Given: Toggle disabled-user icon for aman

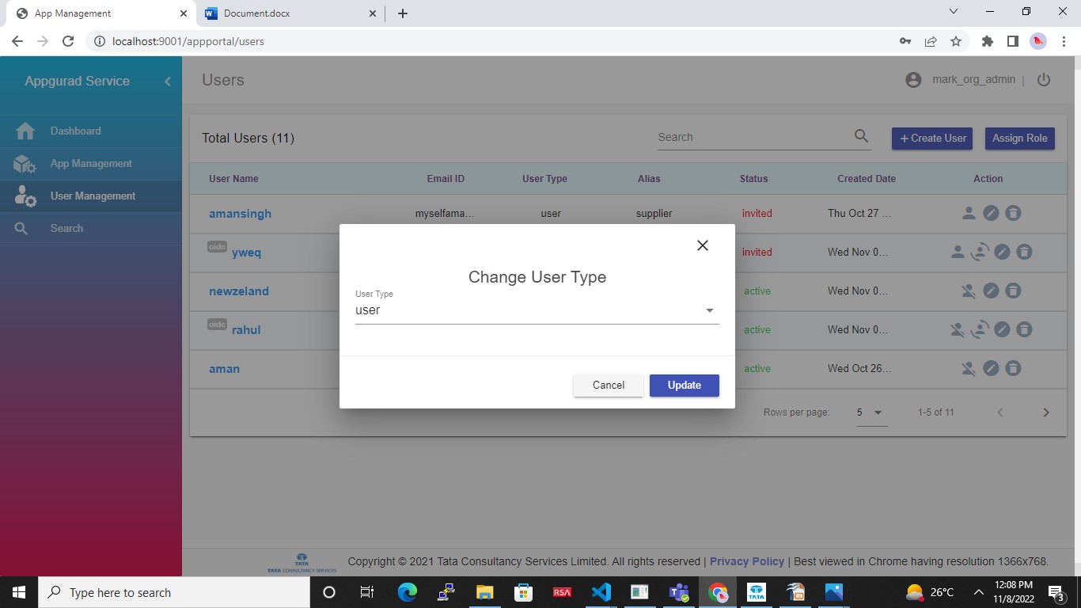Looking at the screenshot, I should (x=968, y=368).
